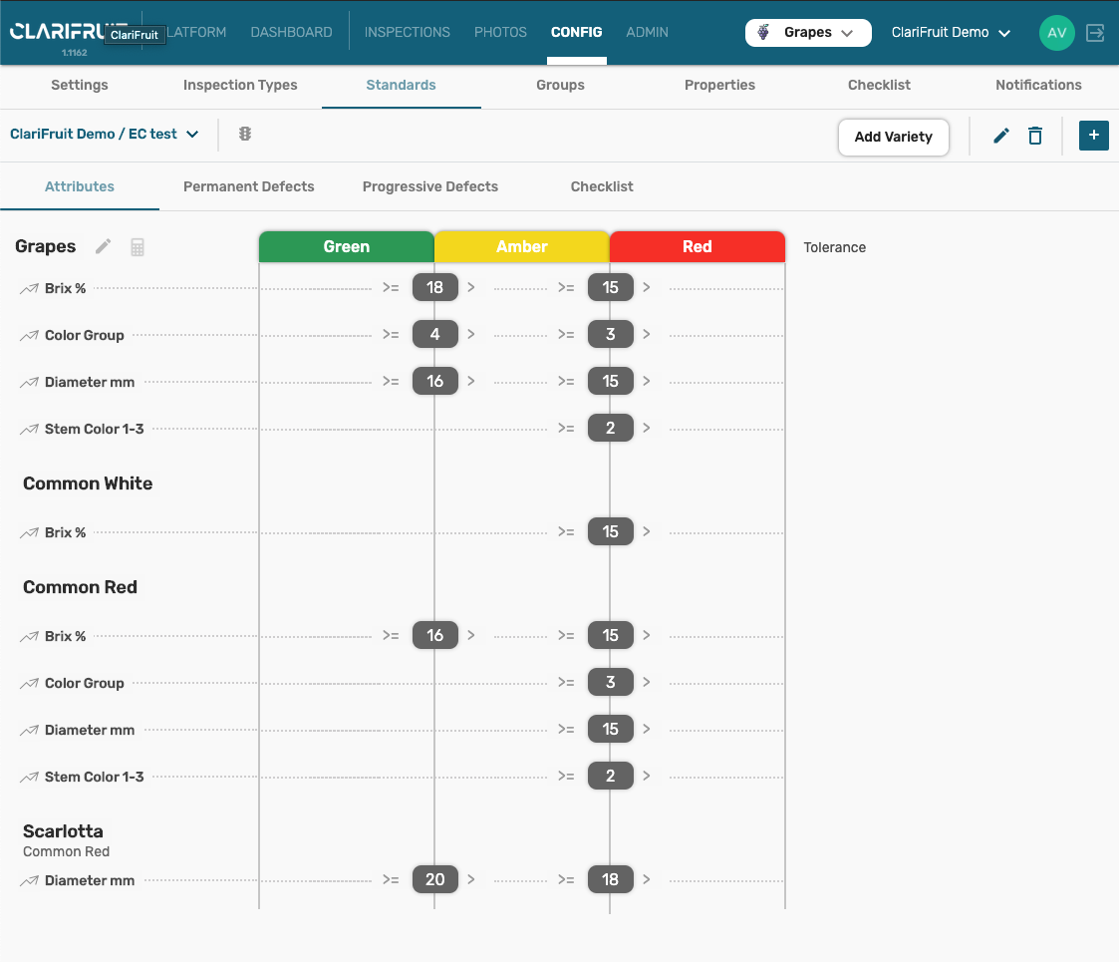1119x962 pixels.
Task: Click the Green threshold column header
Action: pyautogui.click(x=346, y=247)
